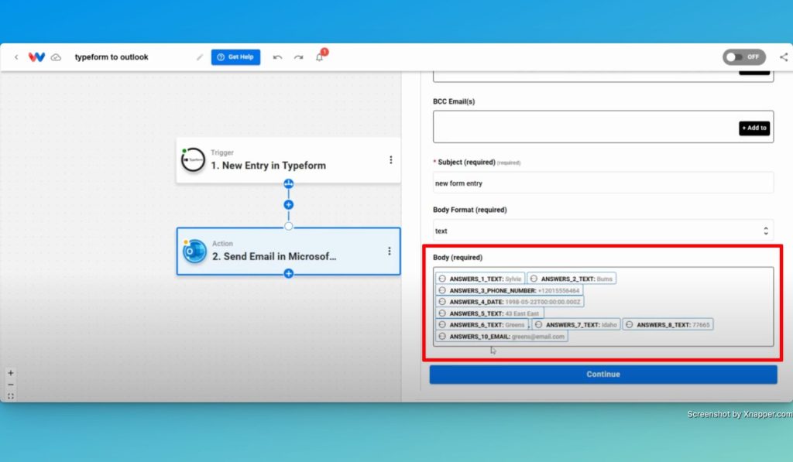Add router branch icon below trigger
793x462 pixels.
pos(288,183)
